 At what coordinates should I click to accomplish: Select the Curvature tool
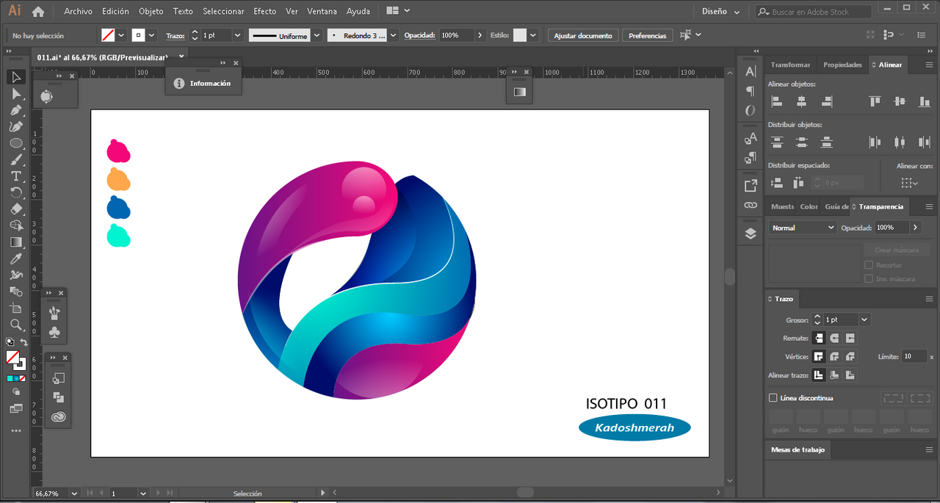[16, 126]
